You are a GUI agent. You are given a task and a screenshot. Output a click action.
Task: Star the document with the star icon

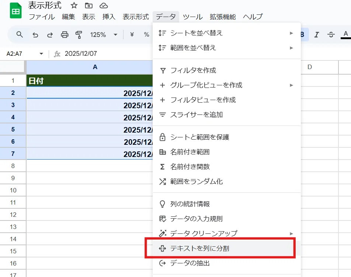pos(74,6)
